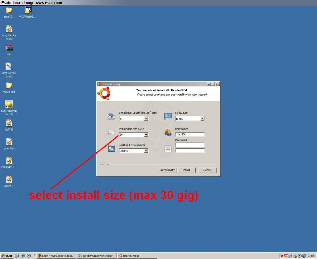
Task: Close the Ubuntu Setup window
Action: point(217,84)
